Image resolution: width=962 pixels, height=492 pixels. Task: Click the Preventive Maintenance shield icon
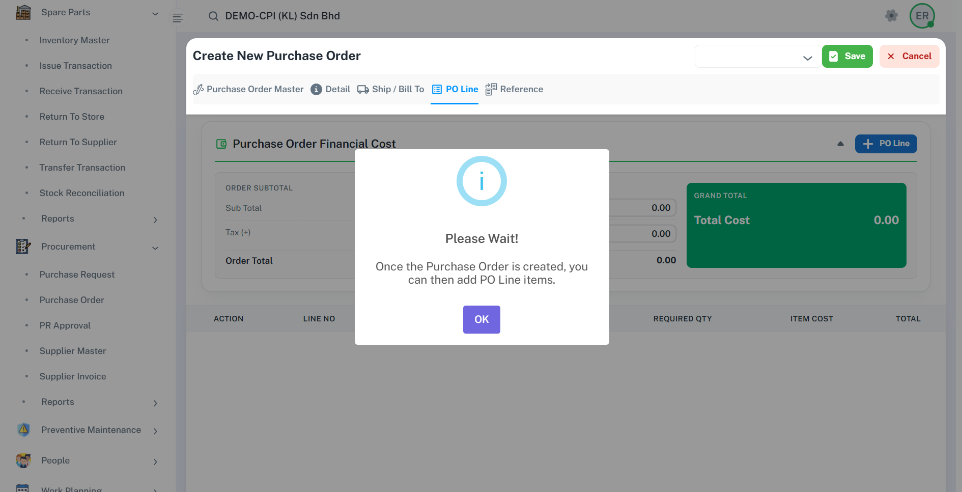(x=23, y=430)
